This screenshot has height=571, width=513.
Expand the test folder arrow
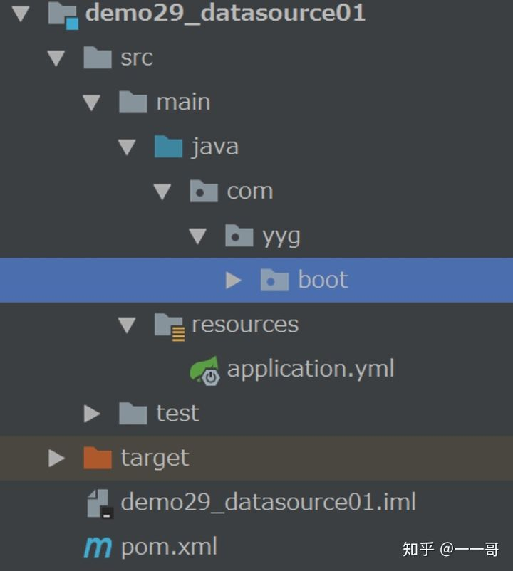coord(92,414)
